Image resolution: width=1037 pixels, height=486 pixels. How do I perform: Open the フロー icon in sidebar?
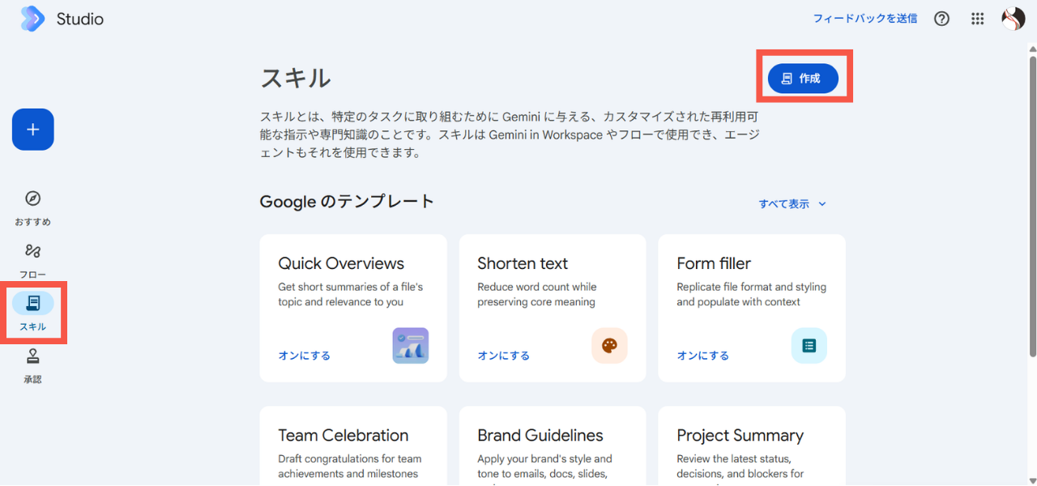click(x=33, y=251)
